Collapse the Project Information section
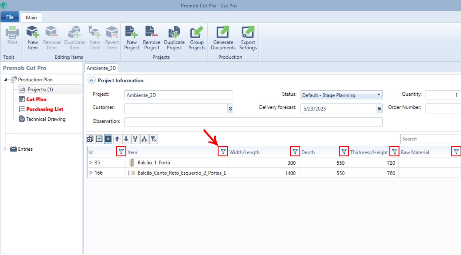The height and width of the screenshot is (255, 461). point(92,81)
